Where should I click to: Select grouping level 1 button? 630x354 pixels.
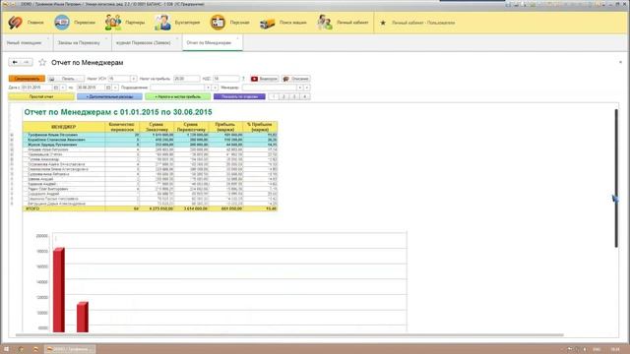274,96
